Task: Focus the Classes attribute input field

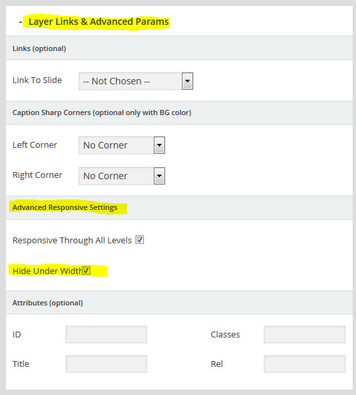Action: pyautogui.click(x=304, y=335)
